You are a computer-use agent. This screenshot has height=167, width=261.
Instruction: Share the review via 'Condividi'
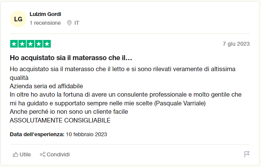coord(55,154)
